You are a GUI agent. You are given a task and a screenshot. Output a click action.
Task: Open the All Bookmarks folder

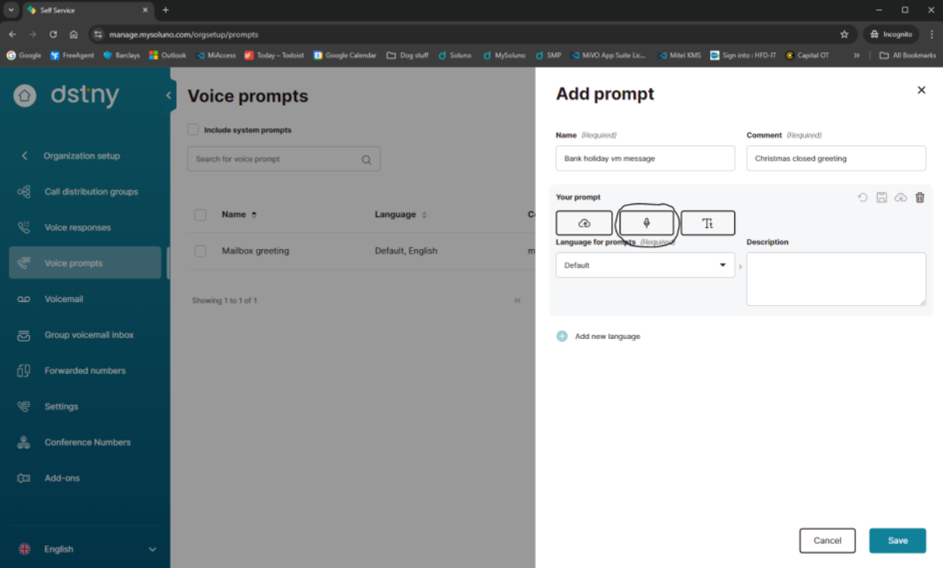tap(907, 55)
